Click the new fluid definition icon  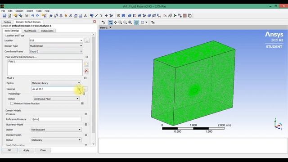click(86, 64)
